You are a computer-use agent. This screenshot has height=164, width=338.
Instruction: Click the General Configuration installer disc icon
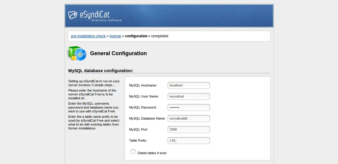point(77,53)
